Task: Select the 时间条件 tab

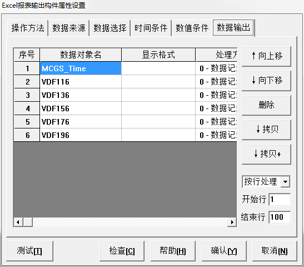Action: pyautogui.click(x=151, y=28)
